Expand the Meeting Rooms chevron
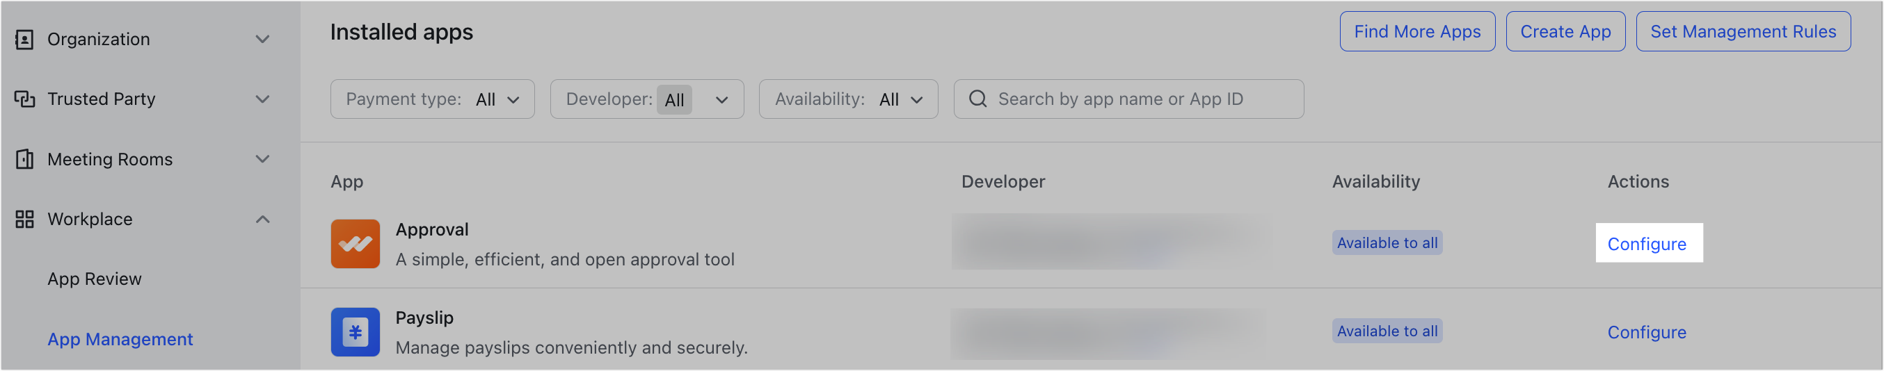1884x371 pixels. click(x=262, y=159)
